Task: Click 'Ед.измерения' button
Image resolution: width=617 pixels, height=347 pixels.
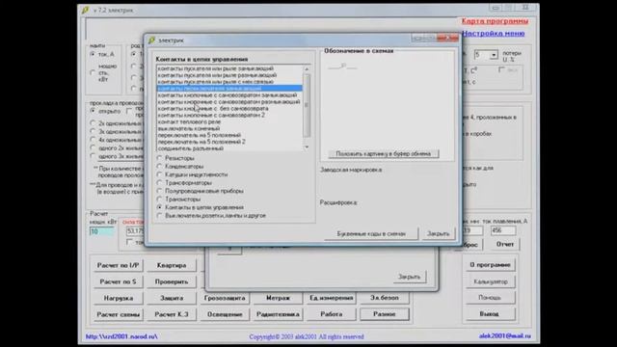Action: [x=331, y=298]
